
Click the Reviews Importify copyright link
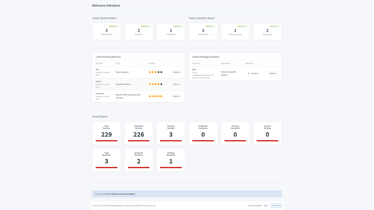coord(114,205)
